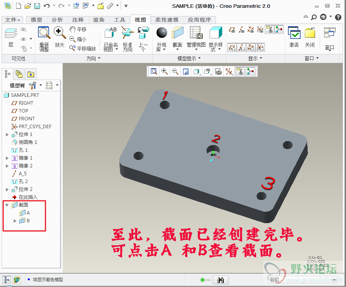Switch to the 渲染 tab
This screenshot has height=287, width=346.
coord(99,20)
